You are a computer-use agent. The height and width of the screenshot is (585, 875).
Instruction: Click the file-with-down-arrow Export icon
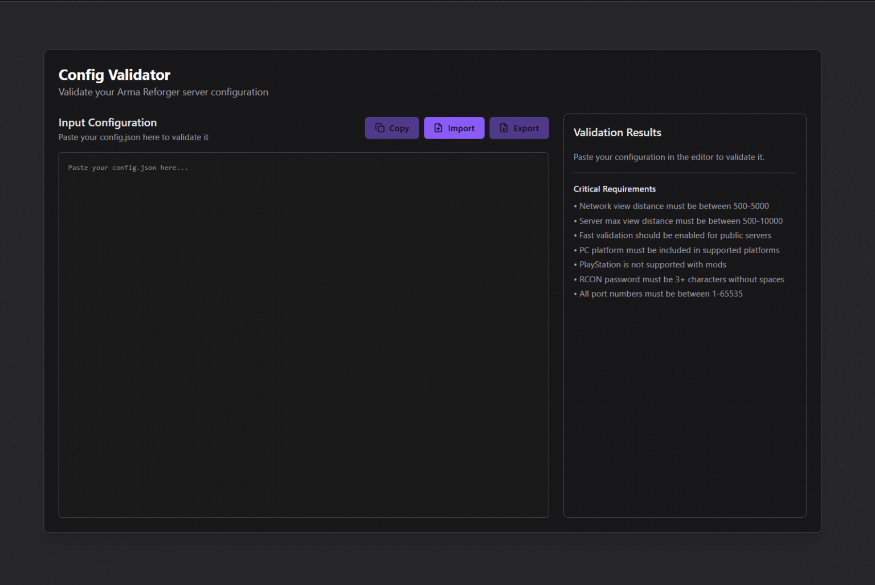pos(503,128)
